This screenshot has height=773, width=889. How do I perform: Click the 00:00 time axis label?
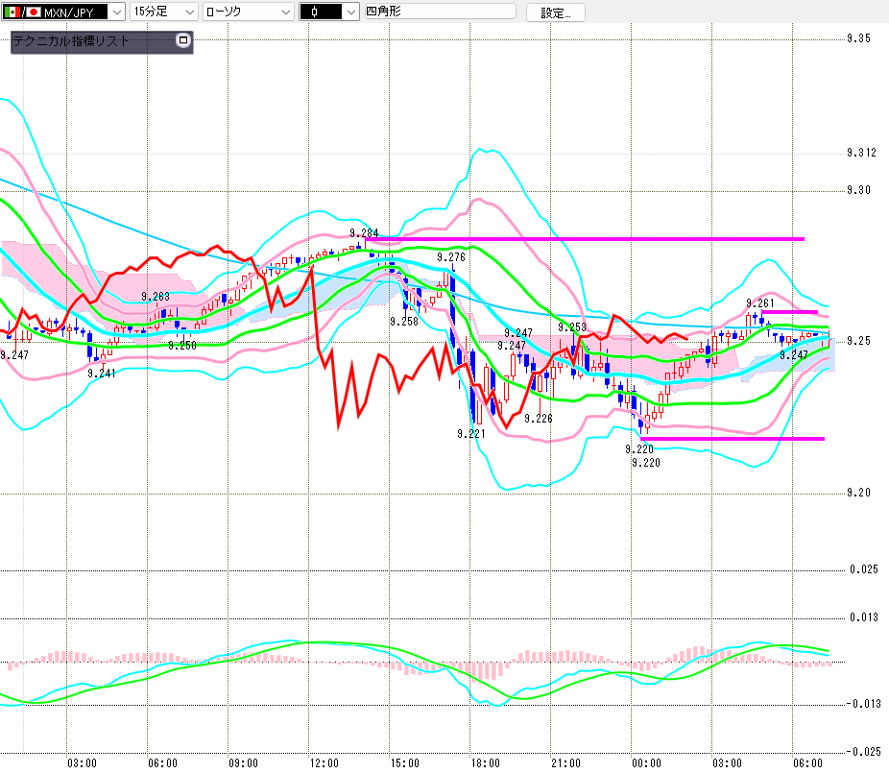point(647,763)
